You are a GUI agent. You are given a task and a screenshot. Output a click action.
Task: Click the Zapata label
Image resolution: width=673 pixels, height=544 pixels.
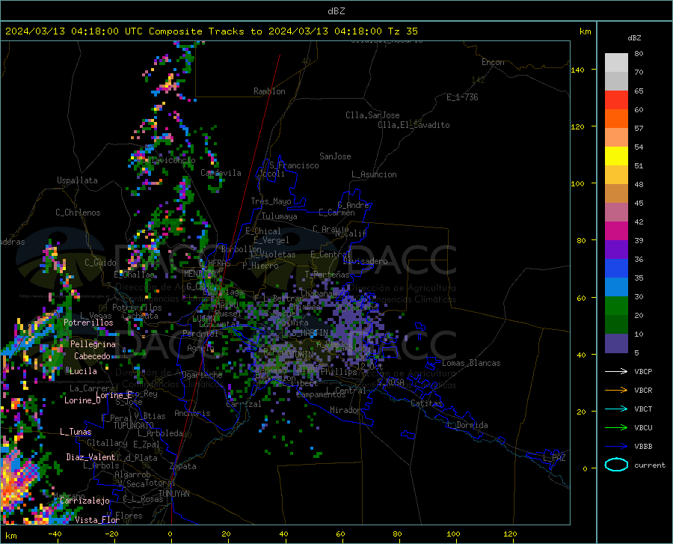click(x=183, y=466)
